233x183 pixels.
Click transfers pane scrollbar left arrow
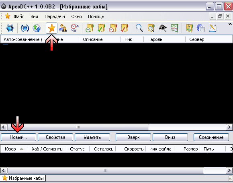coord(4,171)
